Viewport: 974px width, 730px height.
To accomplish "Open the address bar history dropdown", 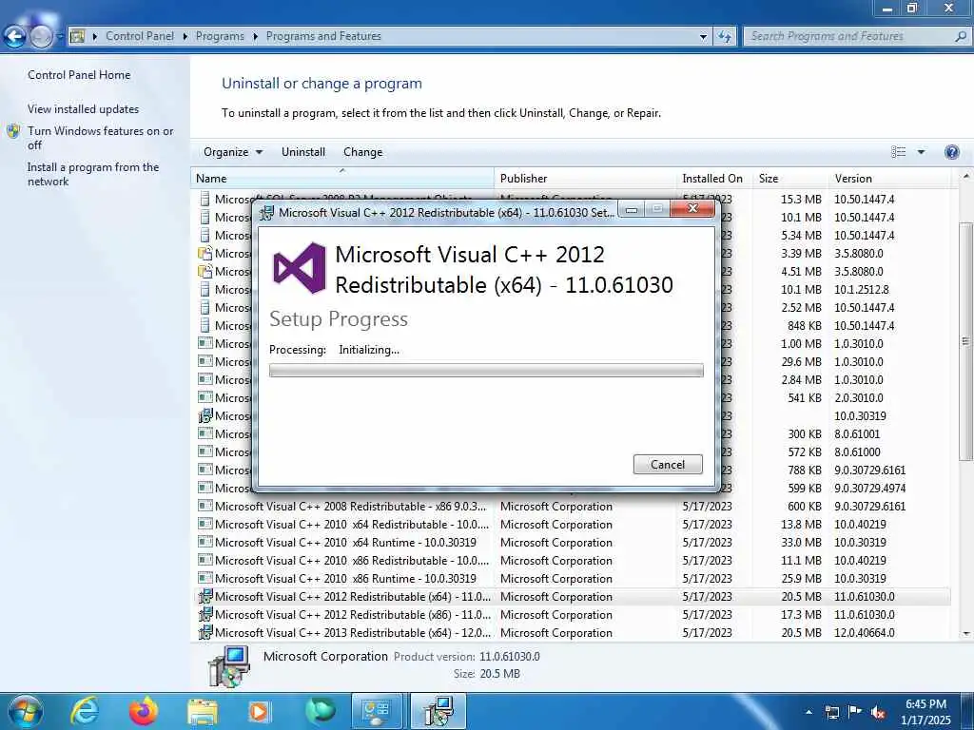I will pyautogui.click(x=703, y=37).
